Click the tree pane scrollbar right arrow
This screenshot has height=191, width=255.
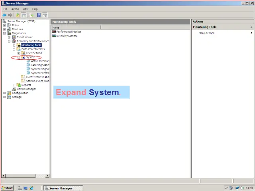click(47, 175)
